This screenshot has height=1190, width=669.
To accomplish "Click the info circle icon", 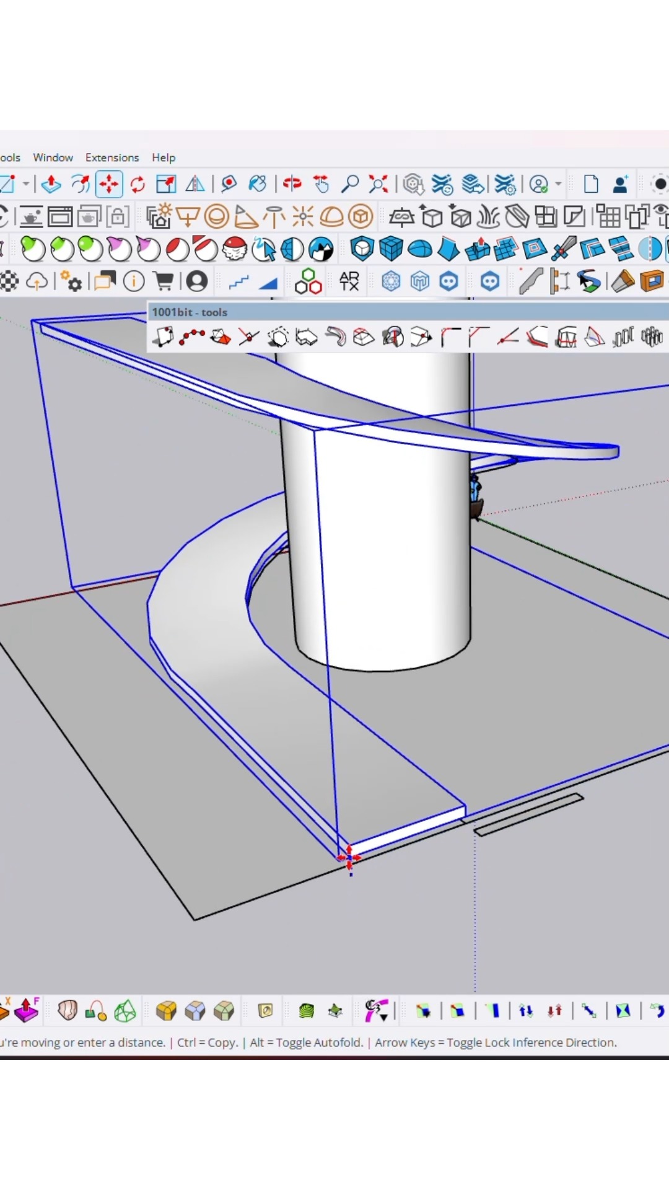I will tap(134, 282).
